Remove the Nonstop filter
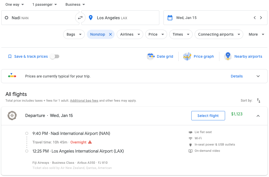The image size is (269, 177). tap(110, 34)
